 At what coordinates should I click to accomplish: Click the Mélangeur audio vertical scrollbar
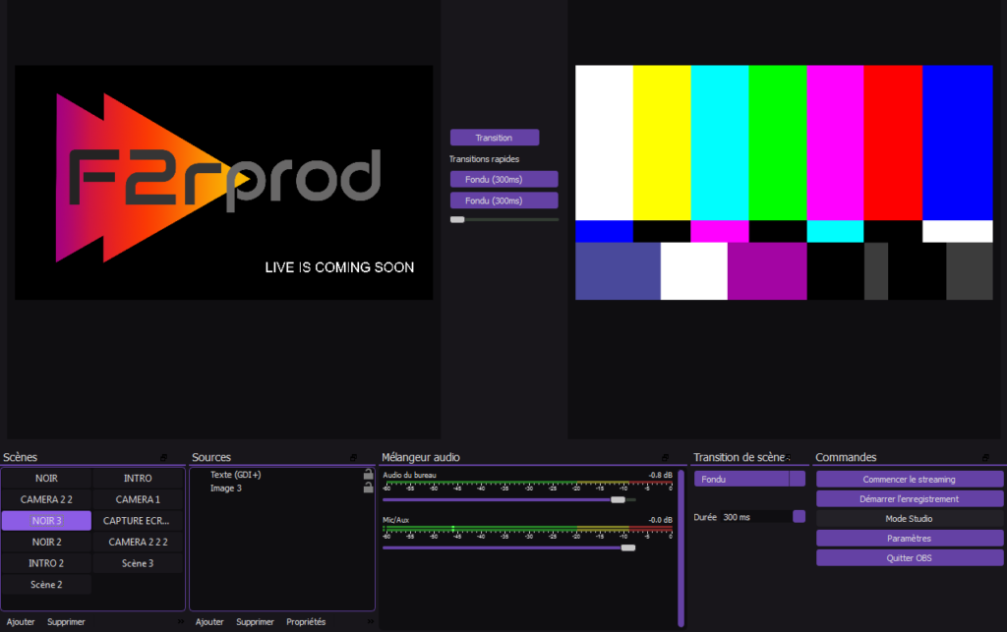[681, 547]
